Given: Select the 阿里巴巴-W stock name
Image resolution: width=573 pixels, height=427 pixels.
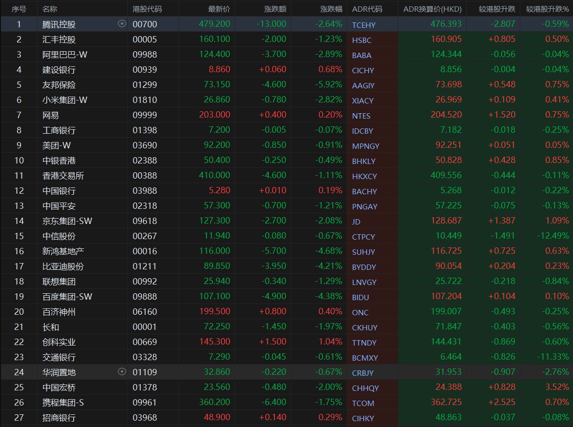Looking at the screenshot, I should pos(65,55).
